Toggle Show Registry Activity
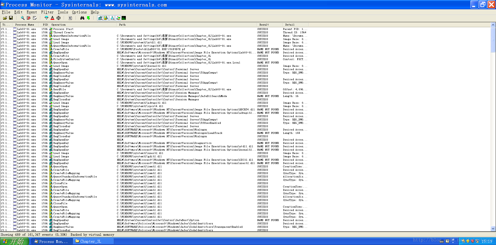The width and height of the screenshot is (496, 245). tap(100, 18)
